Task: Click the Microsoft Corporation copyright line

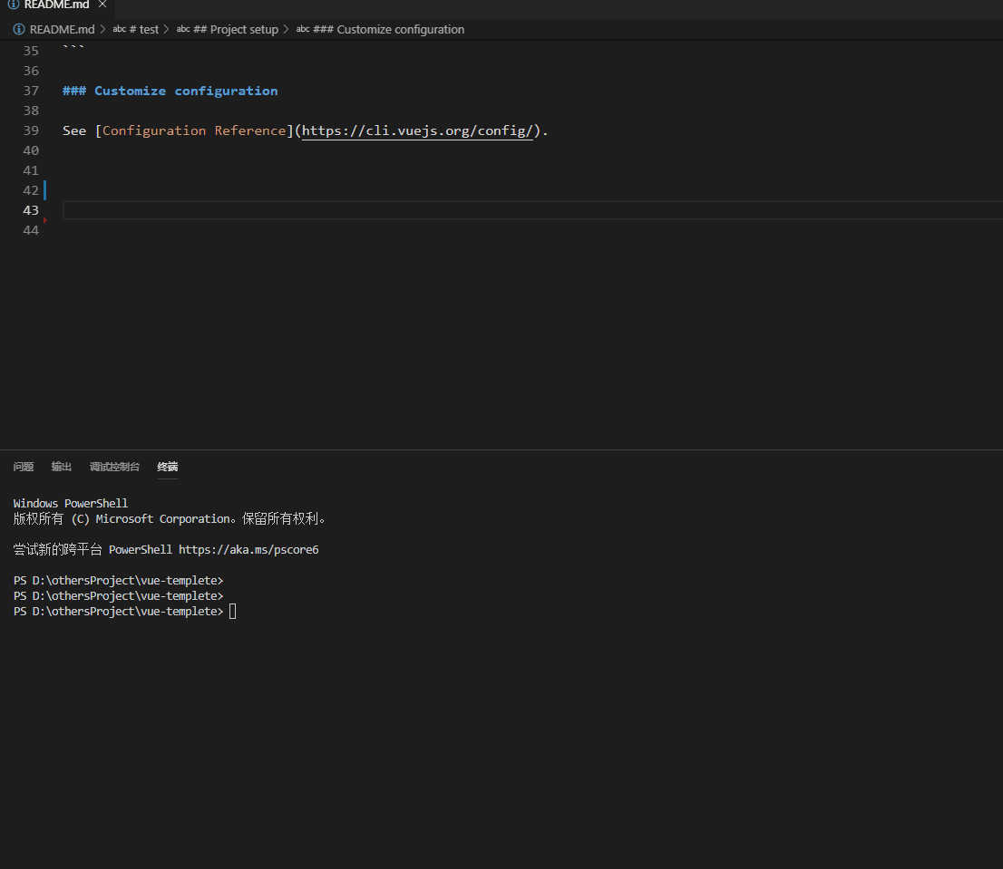Action: coord(170,519)
